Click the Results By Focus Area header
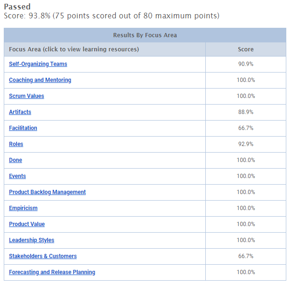 [145, 35]
